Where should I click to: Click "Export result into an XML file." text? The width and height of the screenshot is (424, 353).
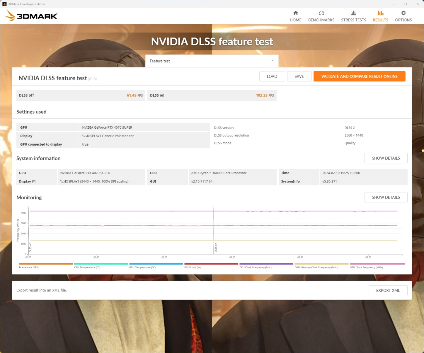(42, 290)
